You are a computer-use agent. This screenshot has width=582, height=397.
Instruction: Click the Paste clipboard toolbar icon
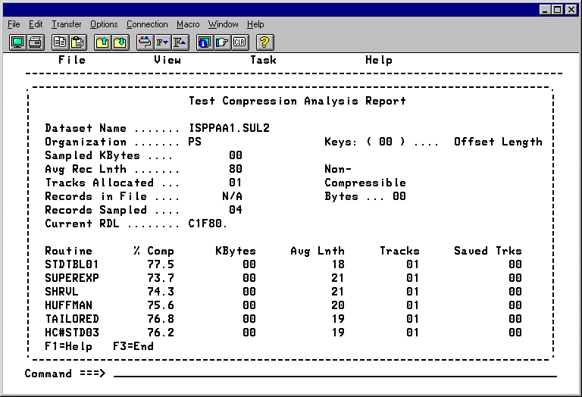(77, 42)
